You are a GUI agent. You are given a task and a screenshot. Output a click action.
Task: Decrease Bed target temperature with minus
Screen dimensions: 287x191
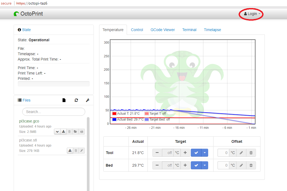[x=157, y=165]
